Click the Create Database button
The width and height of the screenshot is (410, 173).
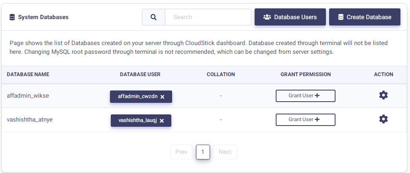coord(365,17)
